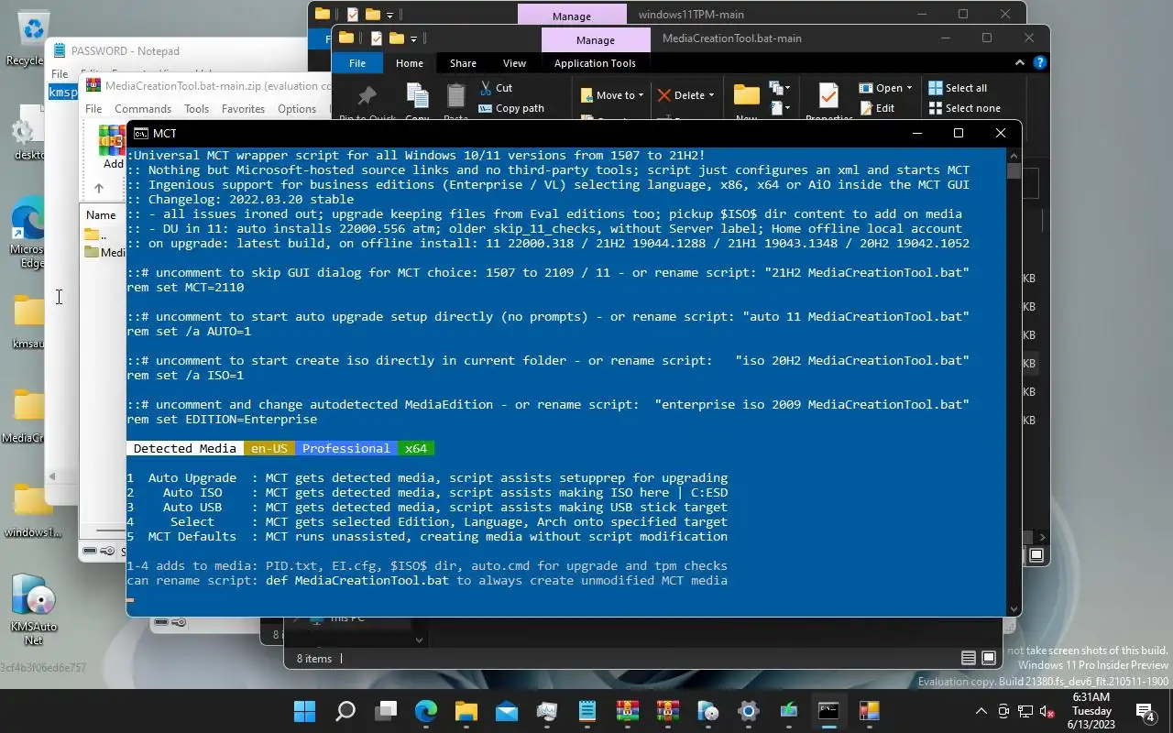The width and height of the screenshot is (1173, 733).
Task: Open Customize Quick Access Toolbar in MediaCreationTool.bat-main window
Action: coord(414,38)
